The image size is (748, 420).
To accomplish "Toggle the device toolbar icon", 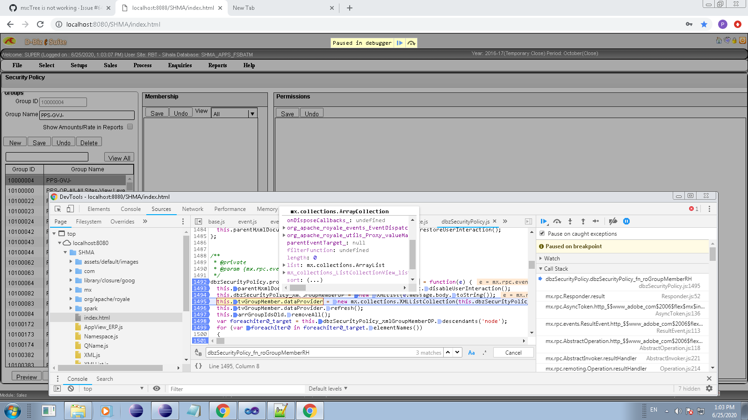I will tap(70, 209).
